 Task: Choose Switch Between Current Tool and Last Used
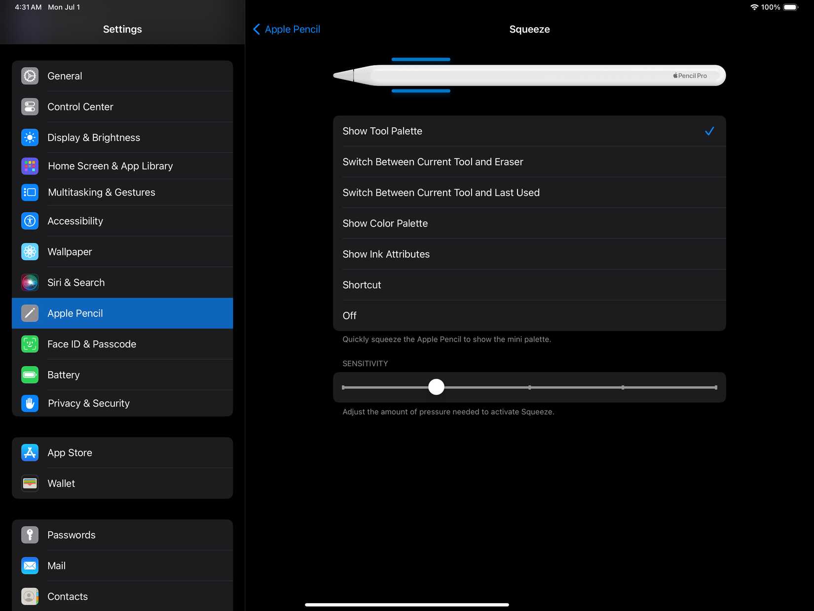[529, 192]
